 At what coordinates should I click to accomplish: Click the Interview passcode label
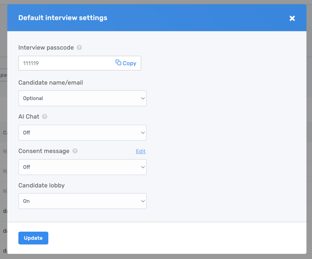(46, 48)
